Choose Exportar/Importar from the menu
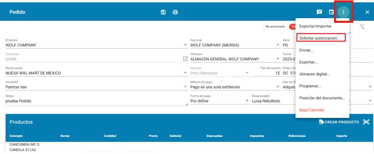Viewport: 374px width, 154px height. tap(322, 26)
